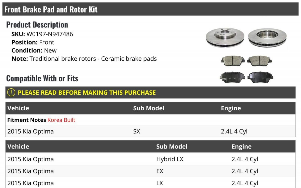Select the Front Brake Pad and Rotor Kit title bar
Image resolution: width=301 pixels, height=188 pixels.
click(150, 9)
